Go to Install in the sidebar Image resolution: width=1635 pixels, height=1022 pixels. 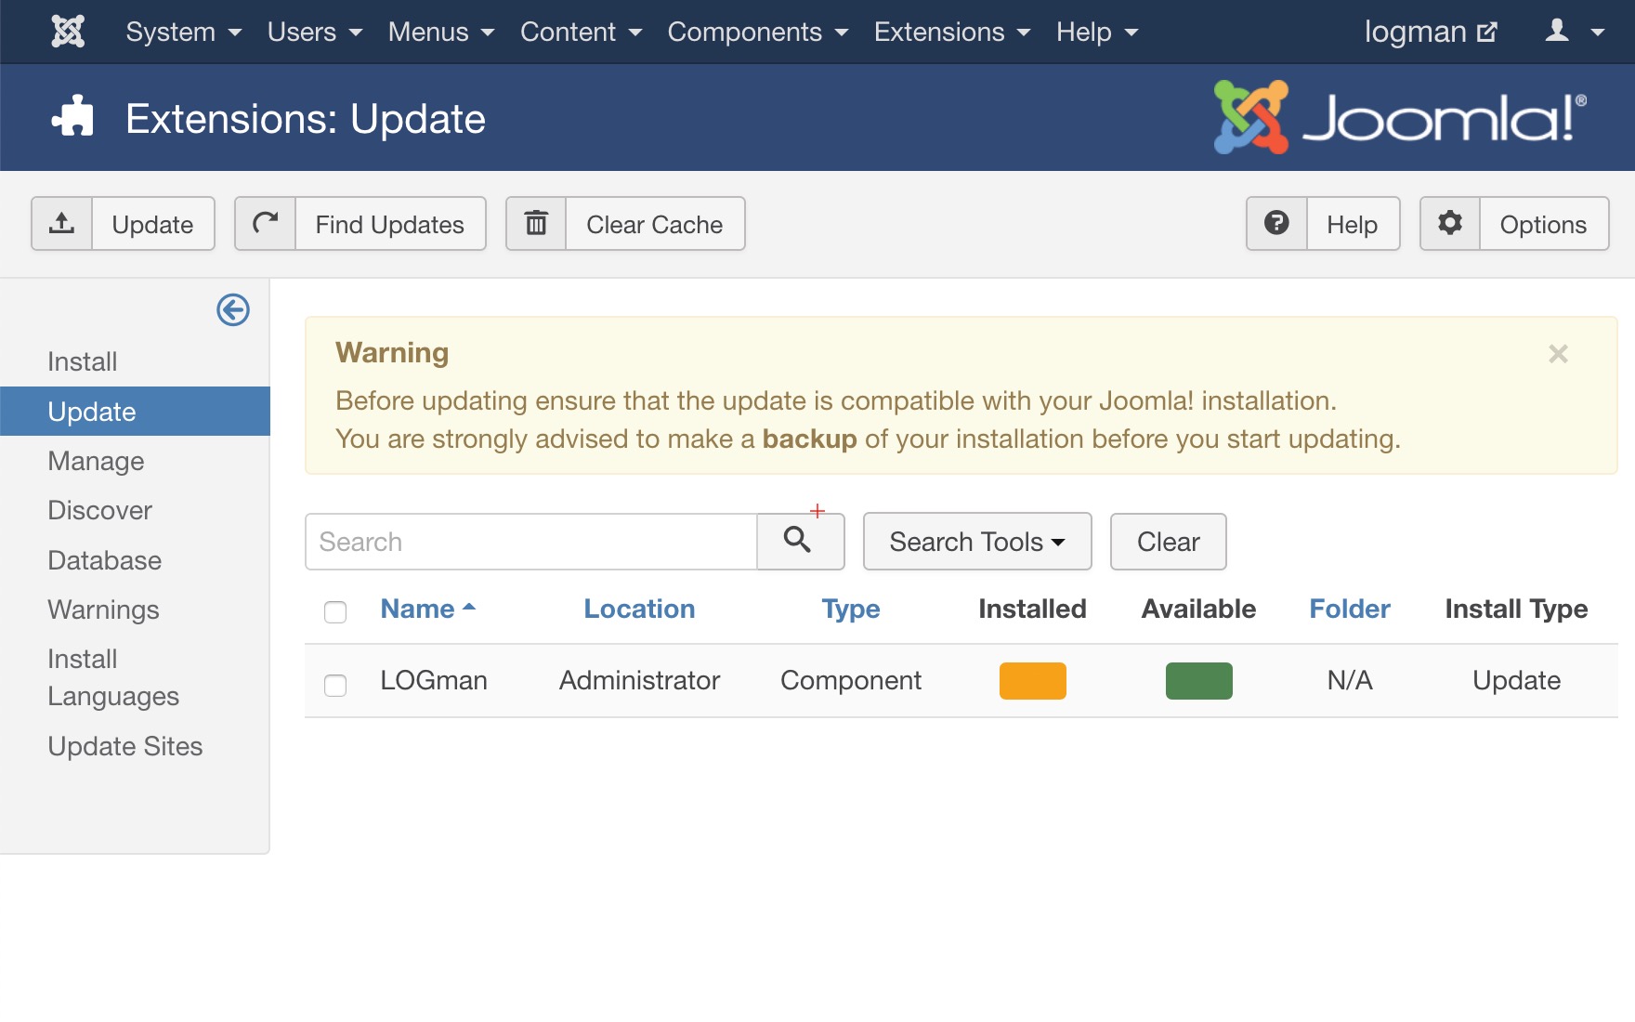(82, 361)
